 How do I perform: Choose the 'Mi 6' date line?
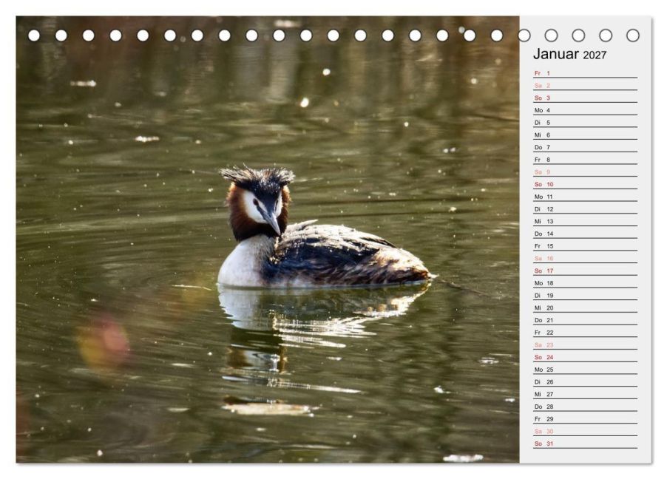pyautogui.click(x=586, y=135)
